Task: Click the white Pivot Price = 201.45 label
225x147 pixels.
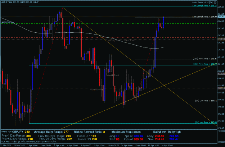Action: (x=205, y=59)
